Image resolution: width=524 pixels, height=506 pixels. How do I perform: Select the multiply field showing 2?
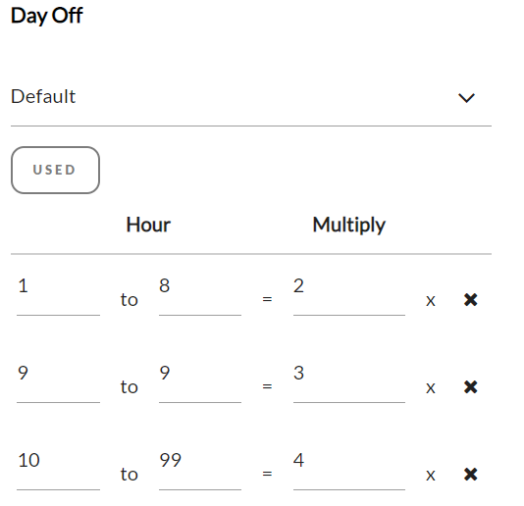349,293
